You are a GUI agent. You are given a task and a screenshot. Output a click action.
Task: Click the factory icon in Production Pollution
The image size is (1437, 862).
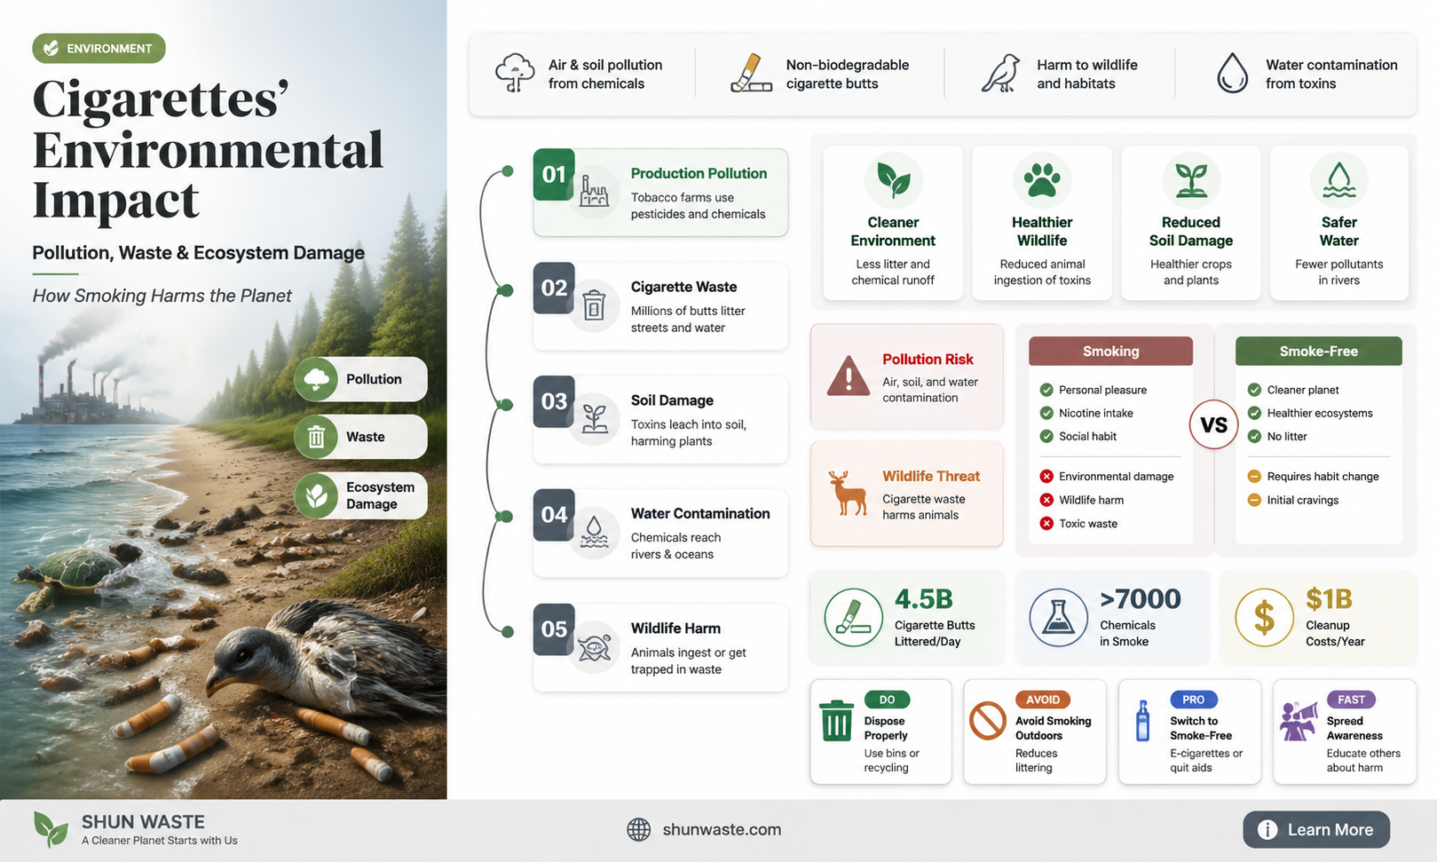[x=594, y=192]
